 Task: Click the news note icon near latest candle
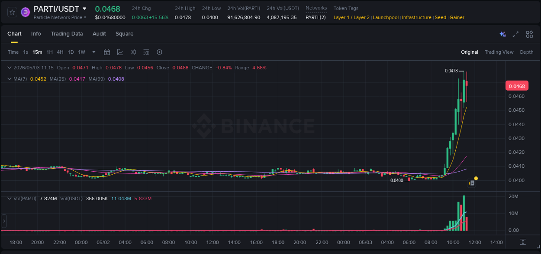click(472, 183)
